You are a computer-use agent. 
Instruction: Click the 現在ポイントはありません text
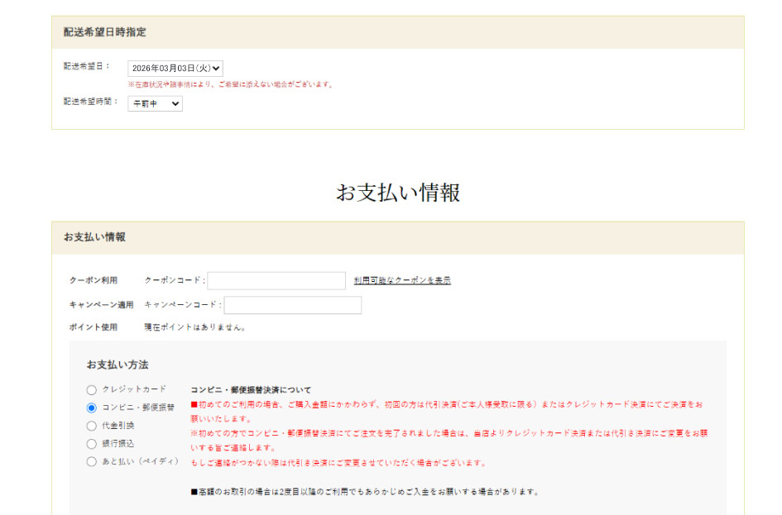pos(195,327)
